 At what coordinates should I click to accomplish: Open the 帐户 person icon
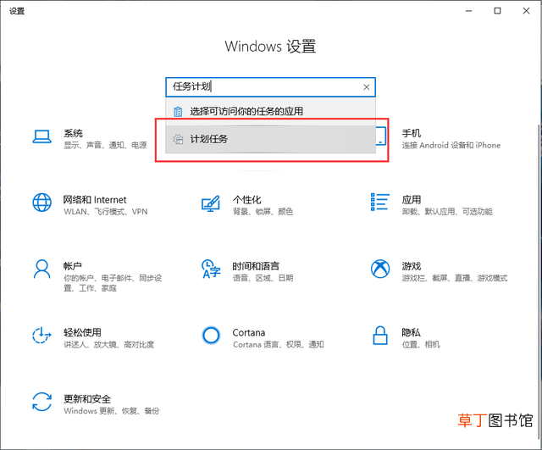coord(41,269)
